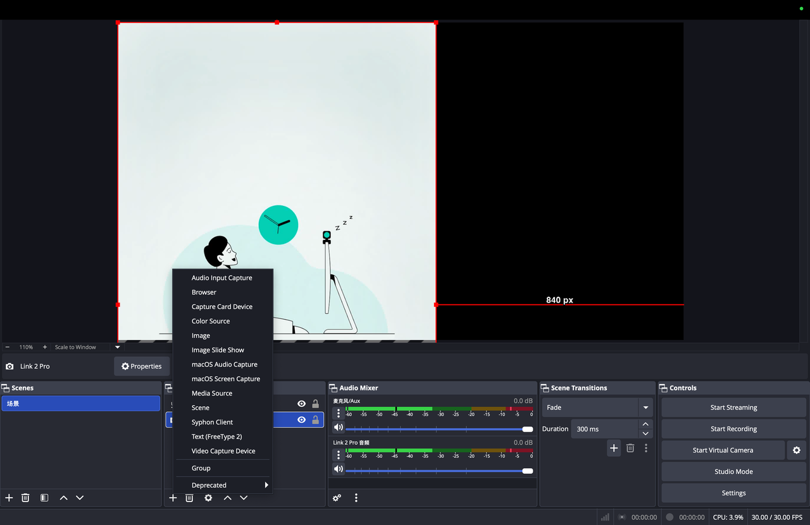The width and height of the screenshot is (810, 525).
Task: Open advanced audio settings gear in Audio Mixer
Action: [x=337, y=498]
